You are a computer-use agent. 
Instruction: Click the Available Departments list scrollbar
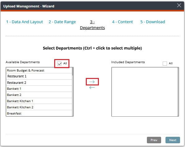73,92
